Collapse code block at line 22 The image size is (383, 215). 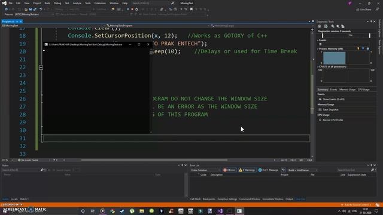[x=41, y=67]
